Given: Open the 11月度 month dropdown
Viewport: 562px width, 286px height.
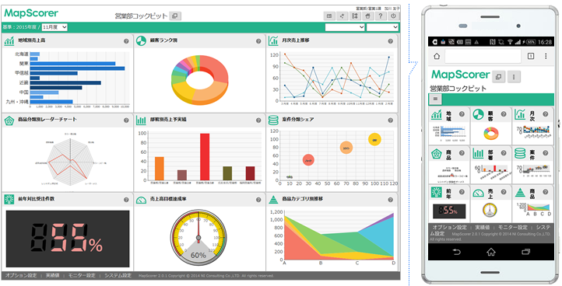Looking at the screenshot, I should [54, 27].
